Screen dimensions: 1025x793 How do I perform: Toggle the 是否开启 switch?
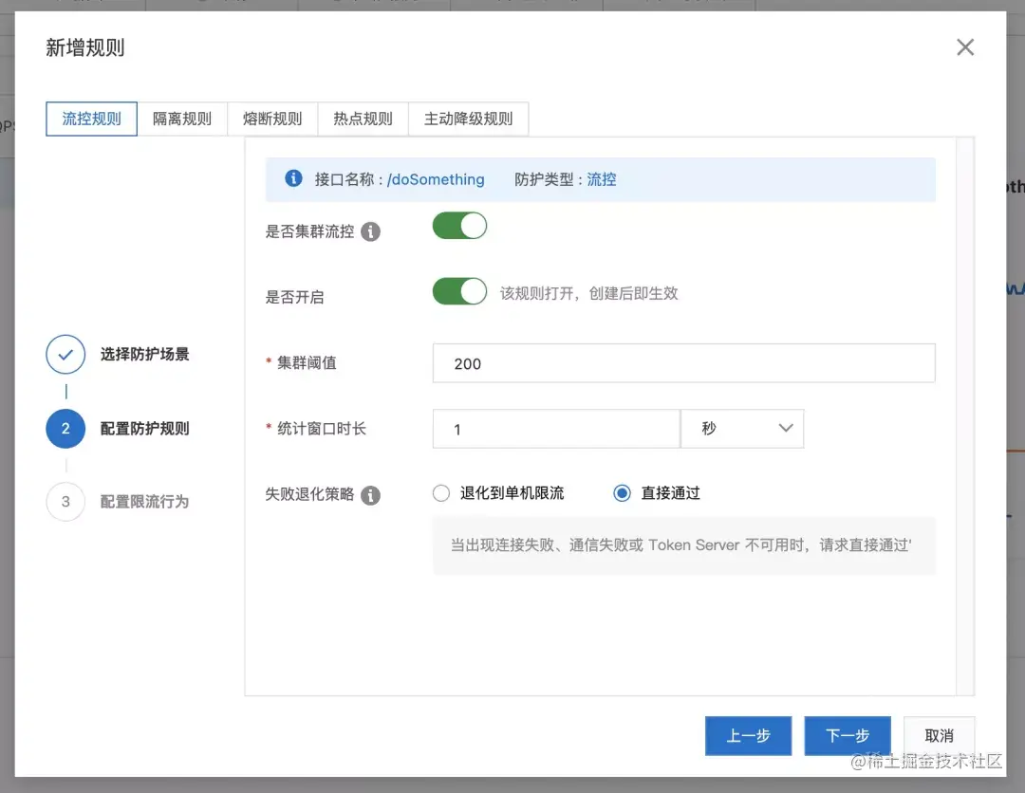point(459,291)
